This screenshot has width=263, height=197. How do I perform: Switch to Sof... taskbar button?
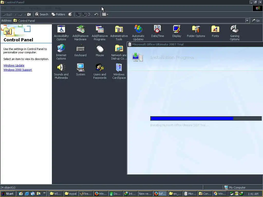(160, 194)
